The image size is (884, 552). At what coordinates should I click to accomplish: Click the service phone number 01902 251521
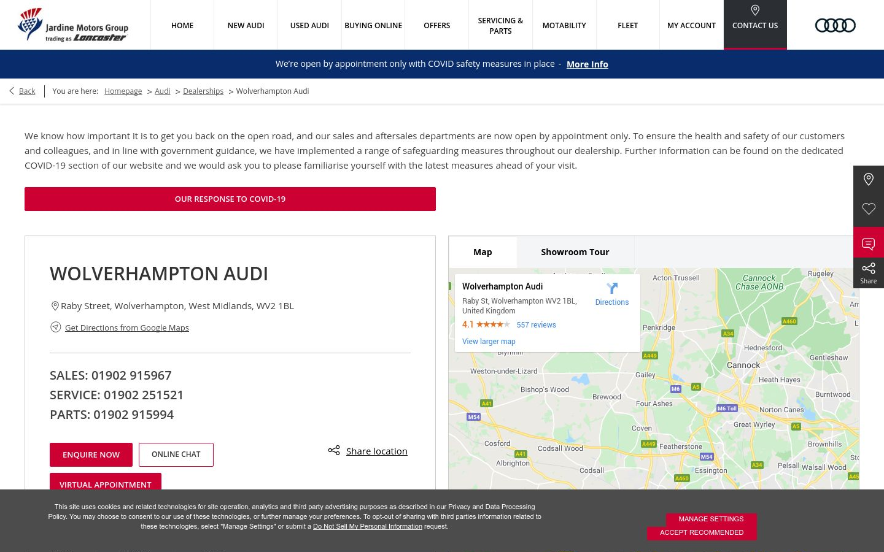[x=144, y=395]
